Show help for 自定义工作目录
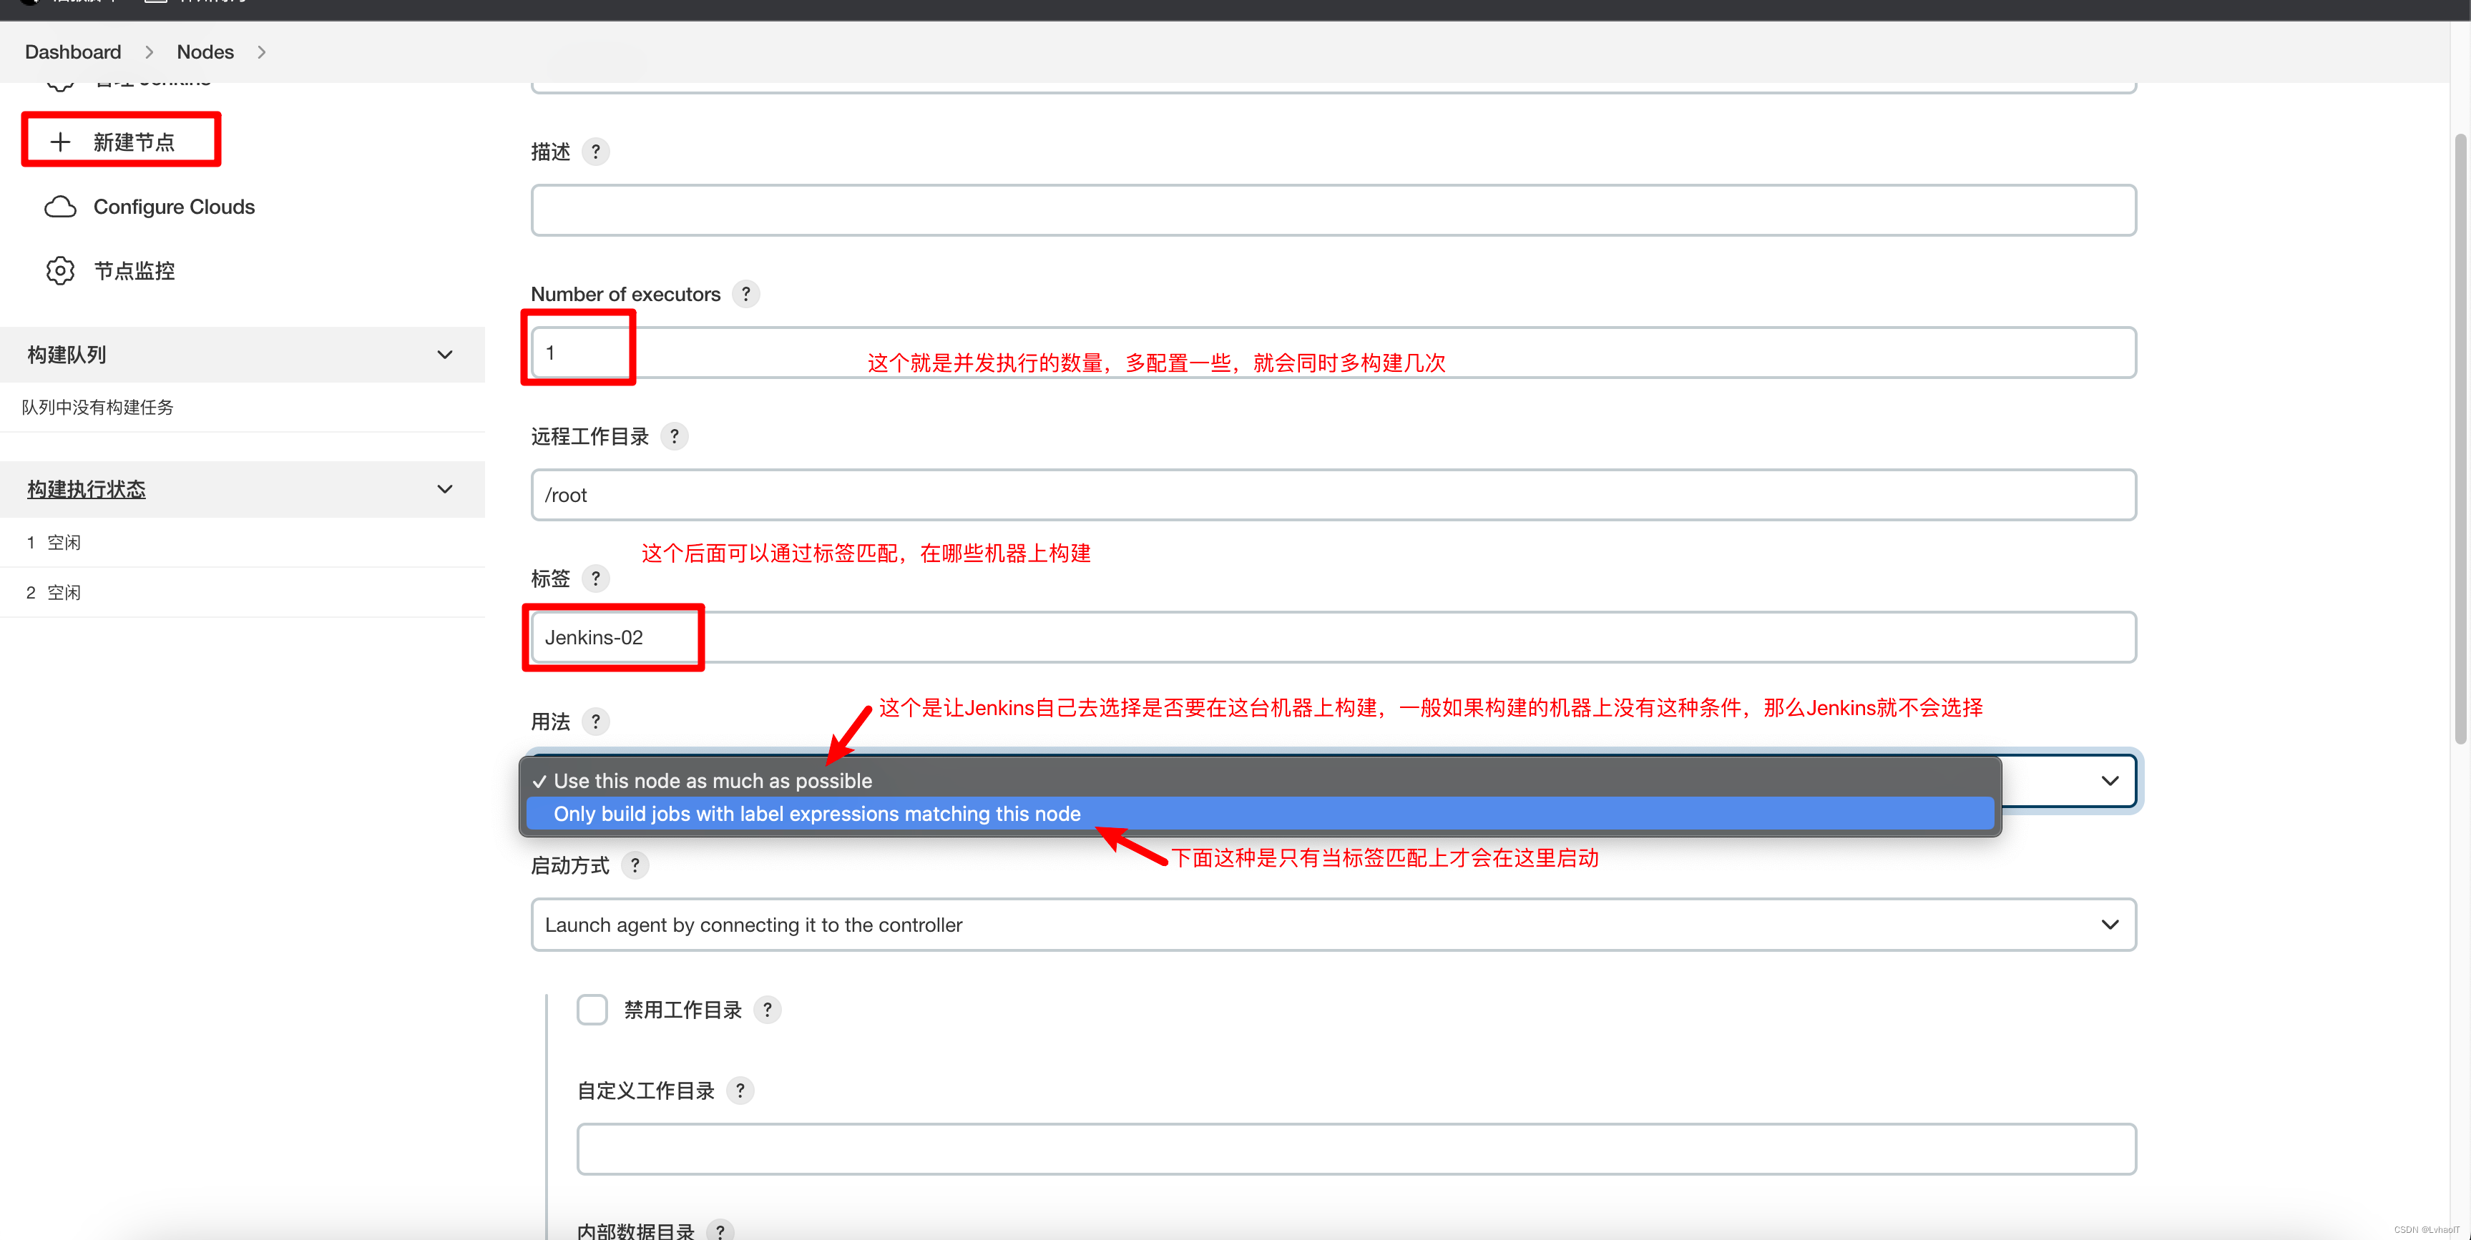2471x1240 pixels. 740,1091
